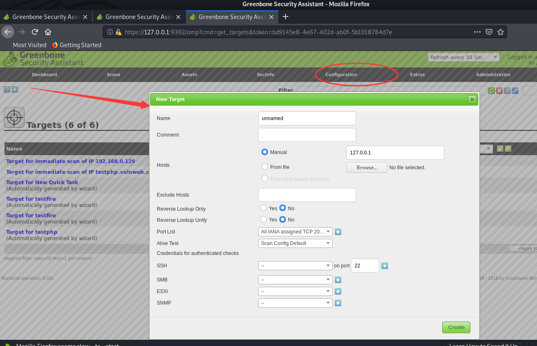The height and width of the screenshot is (346, 537).
Task: Click the Name input field
Action: click(x=307, y=118)
